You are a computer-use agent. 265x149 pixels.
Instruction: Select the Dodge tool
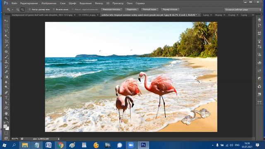pos(6,87)
